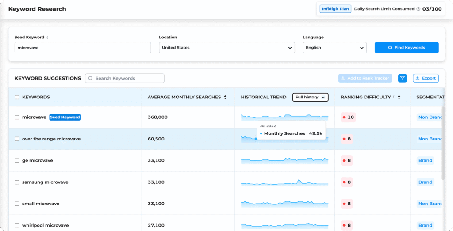Click the Seed Keyword info icon
This screenshot has width=453, height=231.
coord(47,38)
